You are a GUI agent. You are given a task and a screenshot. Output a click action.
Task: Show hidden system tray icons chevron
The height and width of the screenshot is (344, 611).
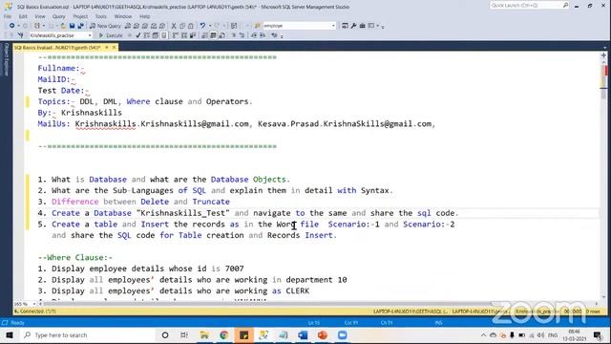[x=483, y=335]
